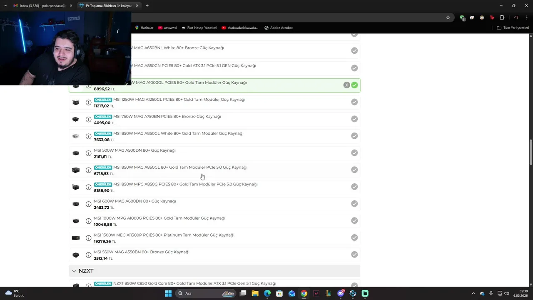Open the green shield extension icon
This screenshot has width=533, height=300.
pyautogui.click(x=462, y=17)
